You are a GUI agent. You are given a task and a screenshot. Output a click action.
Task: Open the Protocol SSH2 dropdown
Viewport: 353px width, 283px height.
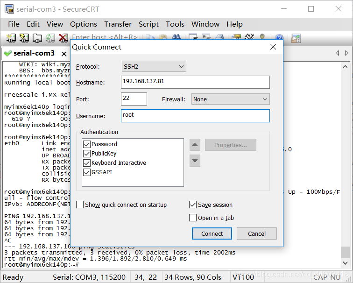pos(154,66)
